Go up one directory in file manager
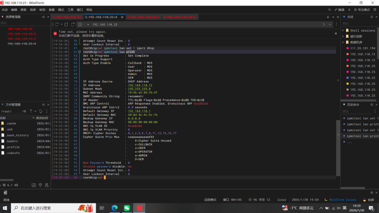 31,111
